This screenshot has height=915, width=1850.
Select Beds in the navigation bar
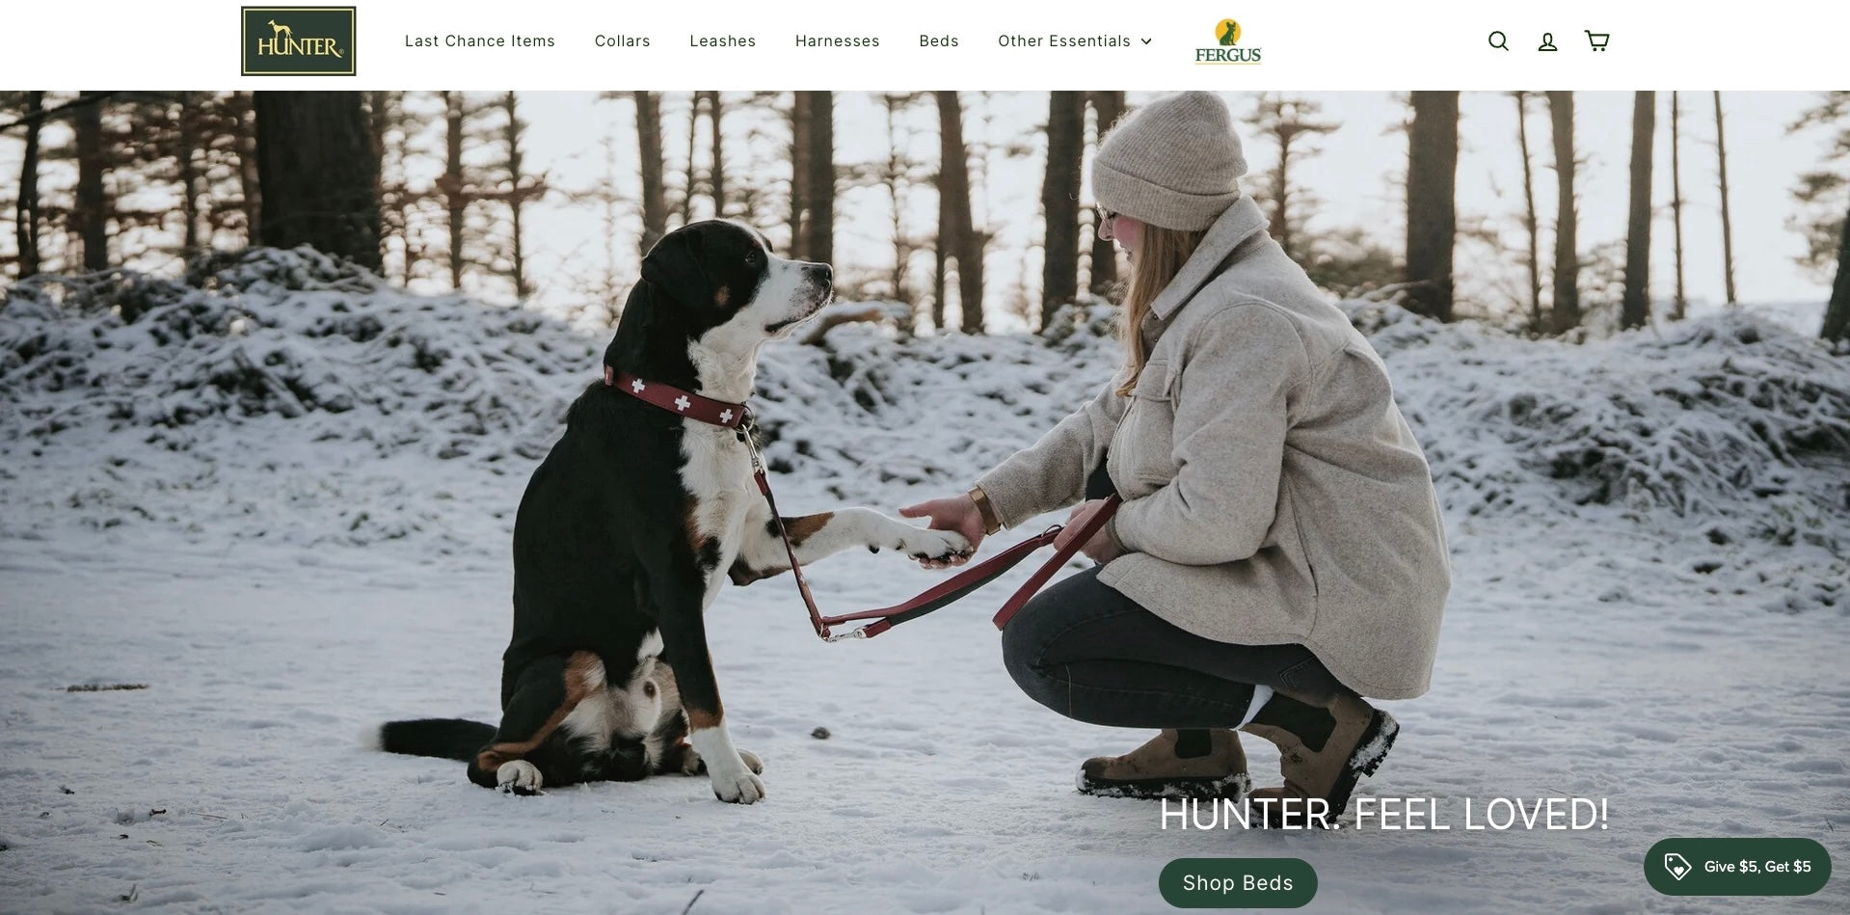939,40
